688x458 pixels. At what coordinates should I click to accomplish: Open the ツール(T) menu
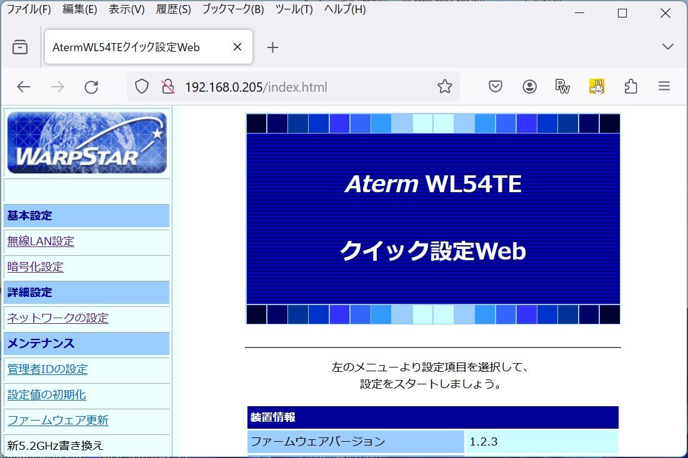click(294, 9)
